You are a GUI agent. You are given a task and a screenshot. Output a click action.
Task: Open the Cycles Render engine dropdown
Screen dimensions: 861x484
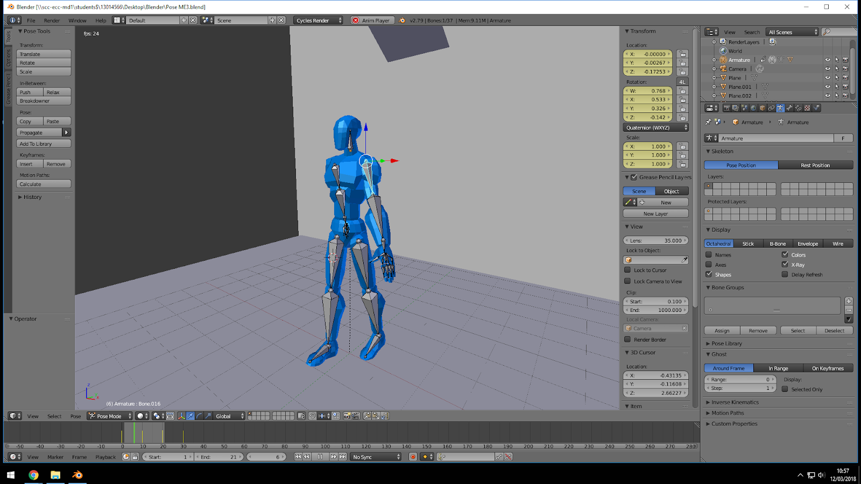[319, 20]
